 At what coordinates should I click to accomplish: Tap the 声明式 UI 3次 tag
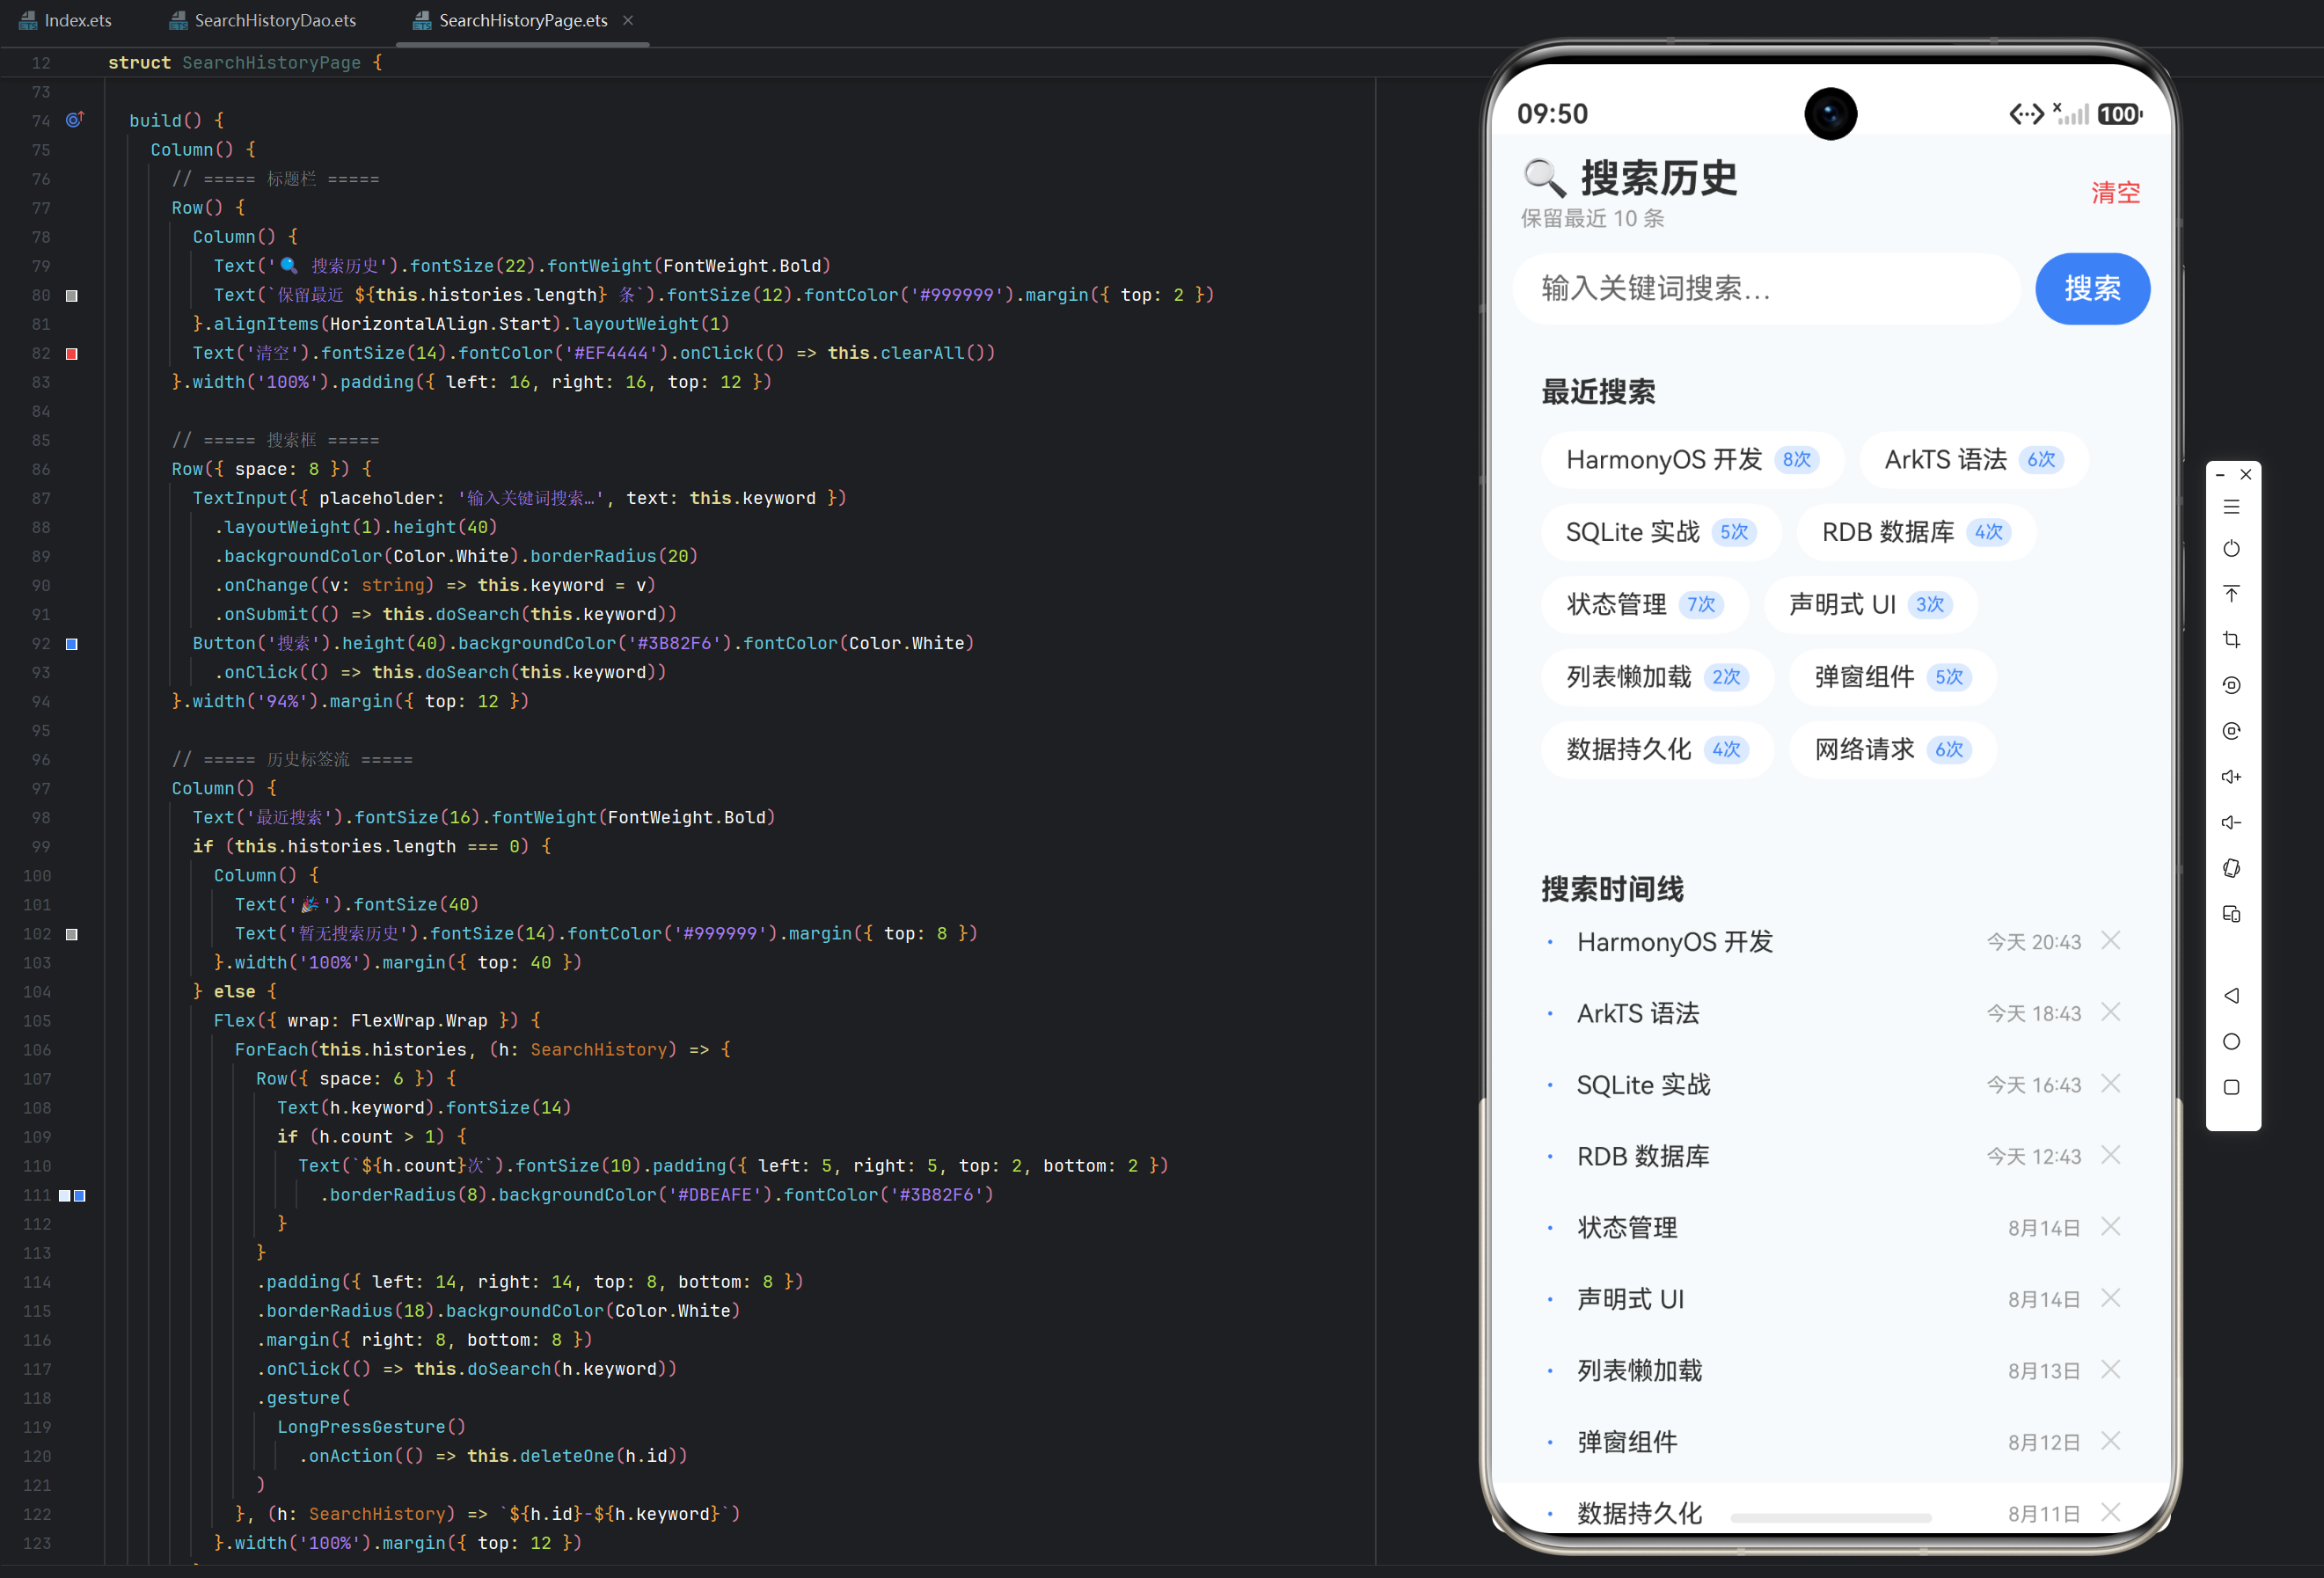(1870, 605)
